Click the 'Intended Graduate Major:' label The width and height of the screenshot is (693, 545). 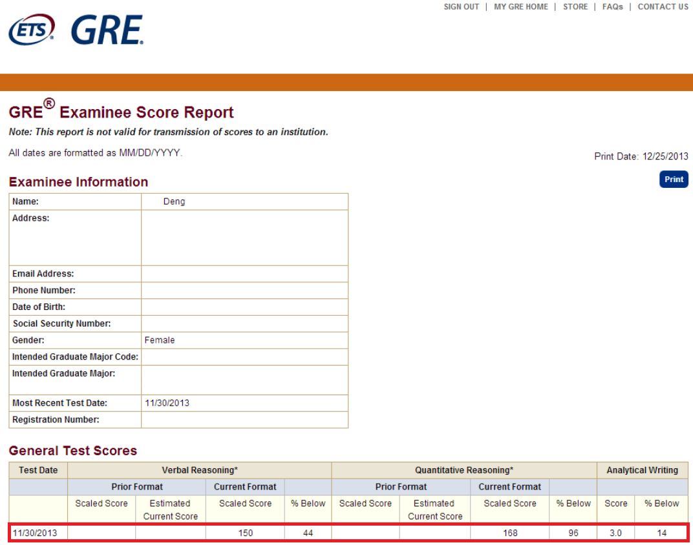[x=63, y=373]
